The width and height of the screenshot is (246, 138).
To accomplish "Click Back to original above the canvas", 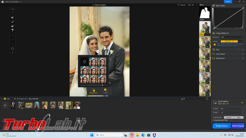I will pos(99,5).
